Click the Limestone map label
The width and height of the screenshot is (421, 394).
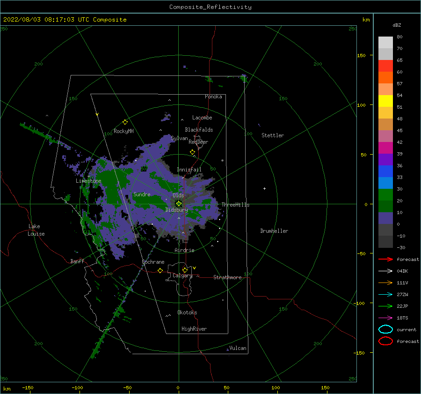[88, 181]
